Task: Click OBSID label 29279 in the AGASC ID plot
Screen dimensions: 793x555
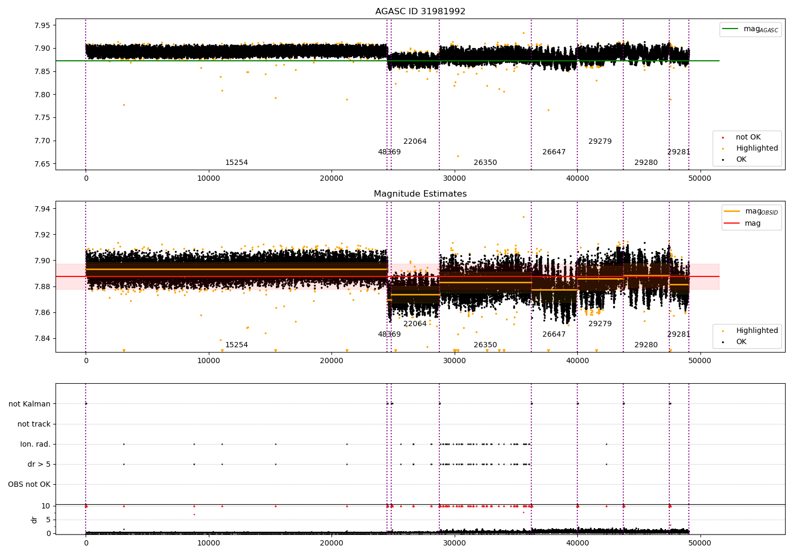Action: coord(600,142)
